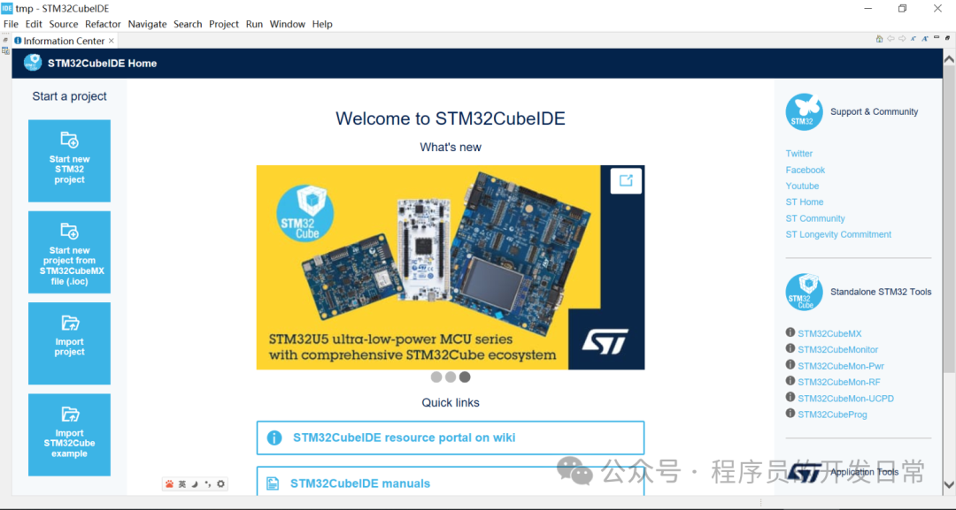Open the Youtube link
This screenshot has height=510, width=956.
(802, 186)
